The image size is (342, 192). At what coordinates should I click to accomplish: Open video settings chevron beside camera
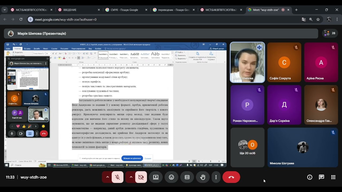[x=131, y=177]
